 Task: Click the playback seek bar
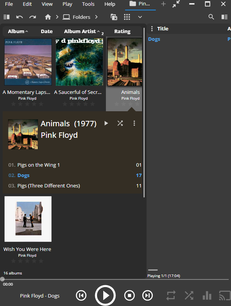(x=115, y=279)
